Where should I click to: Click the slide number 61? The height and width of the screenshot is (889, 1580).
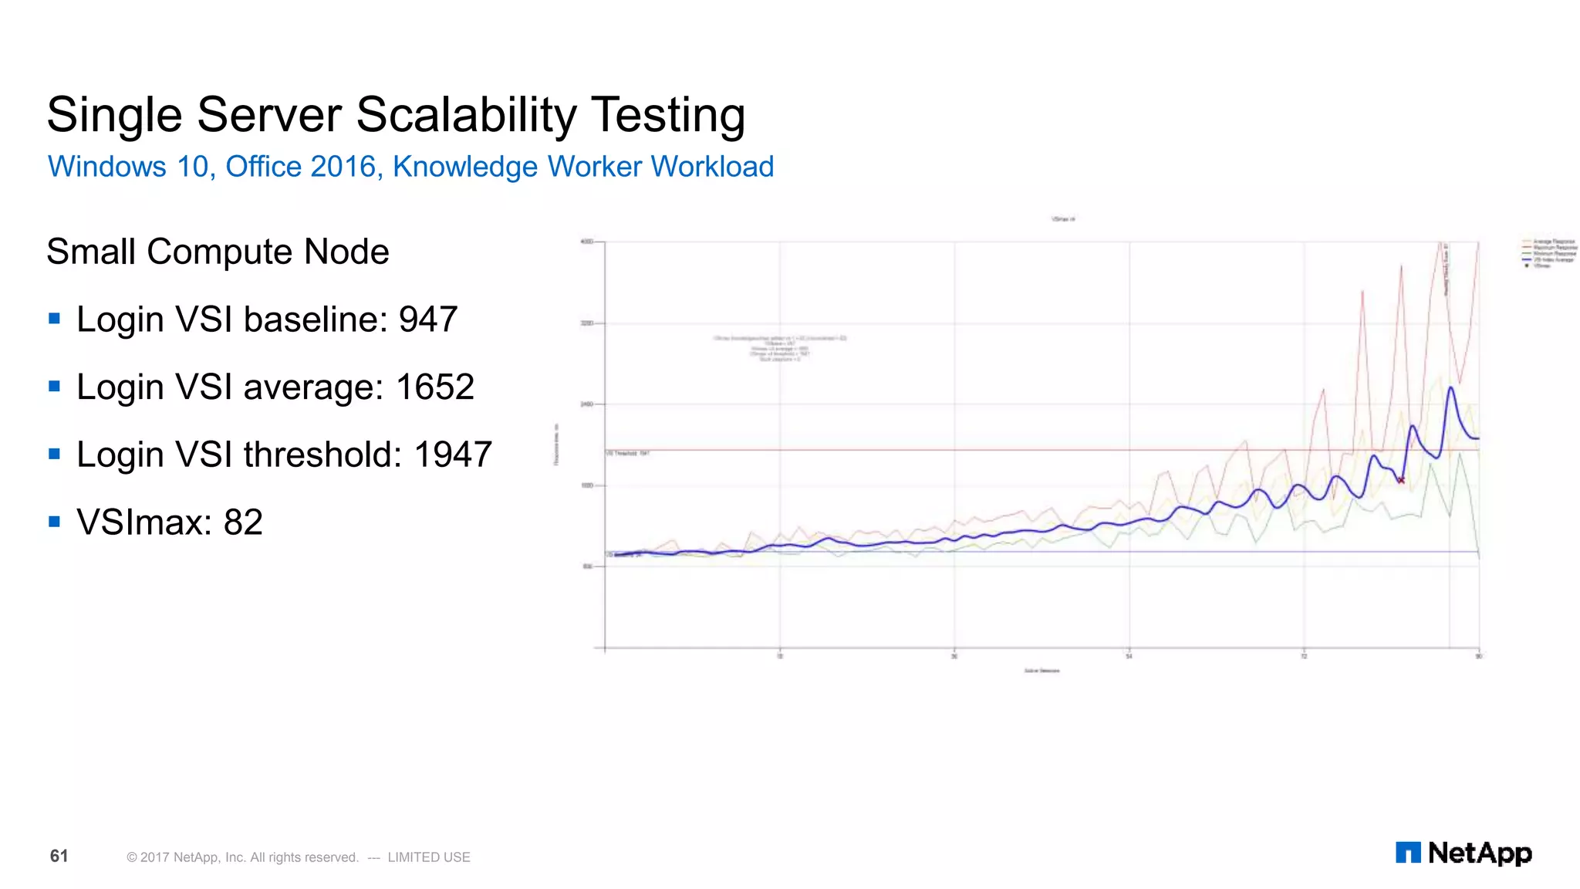(x=59, y=856)
